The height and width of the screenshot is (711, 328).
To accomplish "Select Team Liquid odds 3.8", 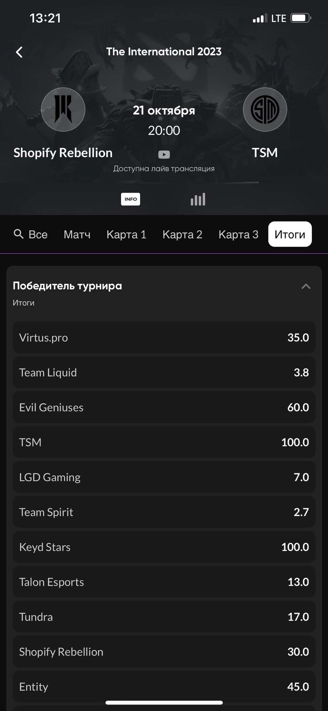I will (x=164, y=373).
